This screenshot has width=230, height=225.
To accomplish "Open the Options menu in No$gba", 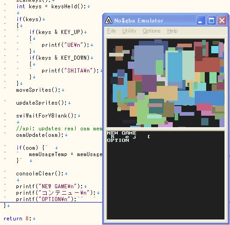I will 152,31.
